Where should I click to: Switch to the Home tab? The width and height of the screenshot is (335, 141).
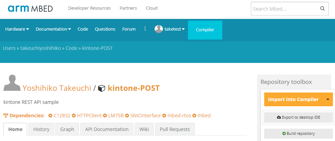tap(15, 129)
